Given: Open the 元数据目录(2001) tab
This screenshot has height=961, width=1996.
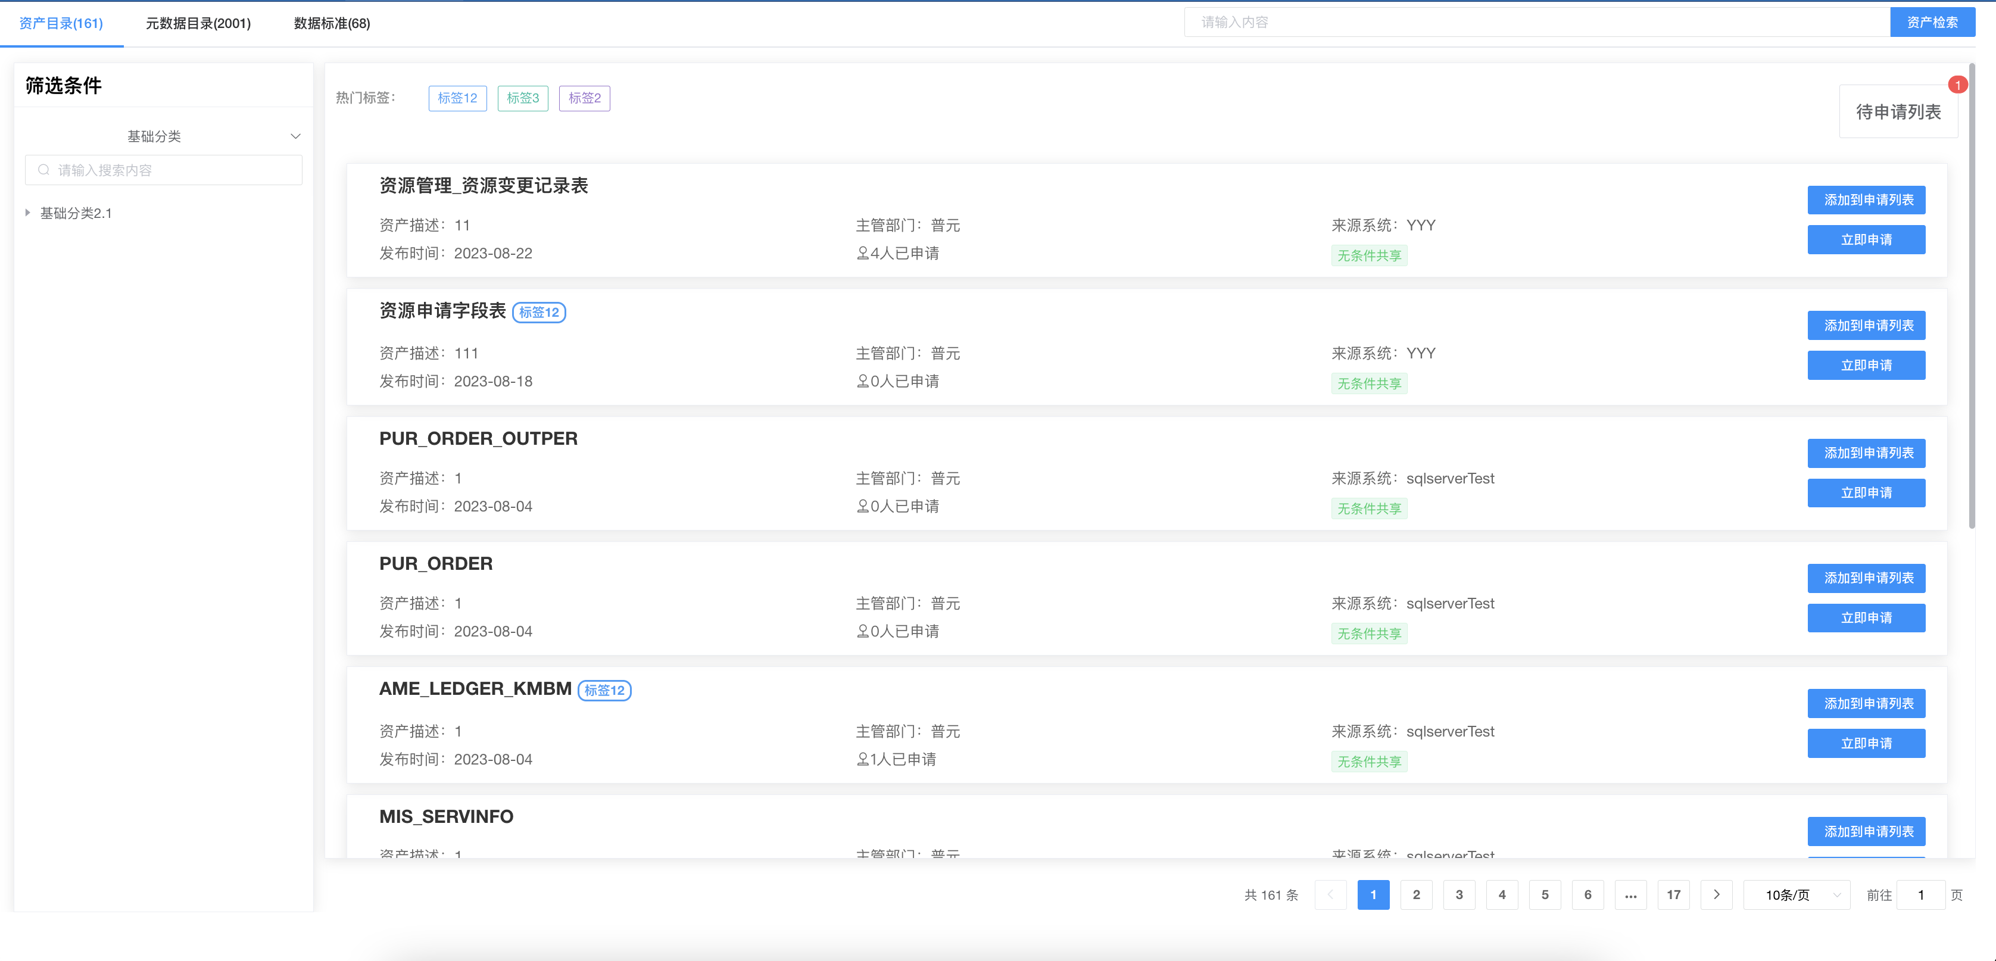Looking at the screenshot, I should [x=198, y=23].
